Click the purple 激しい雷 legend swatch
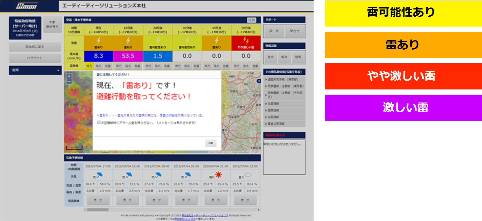This screenshot has height=221, width=482. pyautogui.click(x=403, y=108)
